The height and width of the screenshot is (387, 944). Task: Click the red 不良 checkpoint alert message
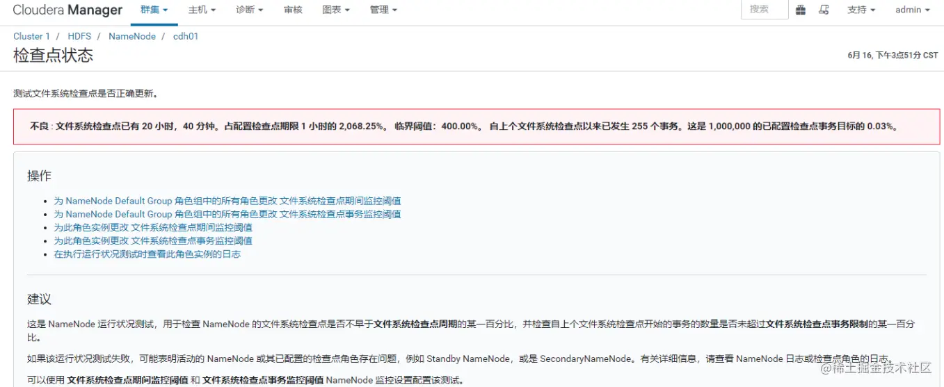point(477,126)
